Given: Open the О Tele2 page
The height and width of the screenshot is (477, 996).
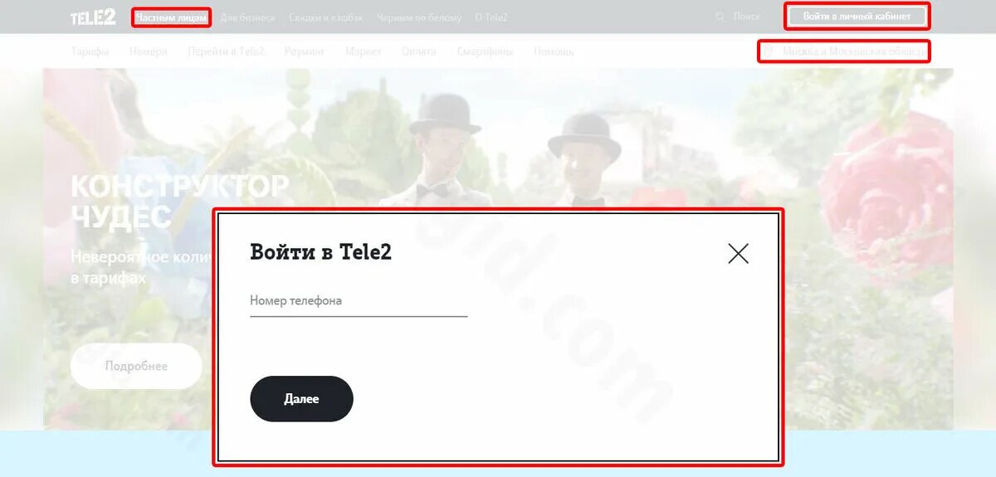Looking at the screenshot, I should pyautogui.click(x=491, y=17).
